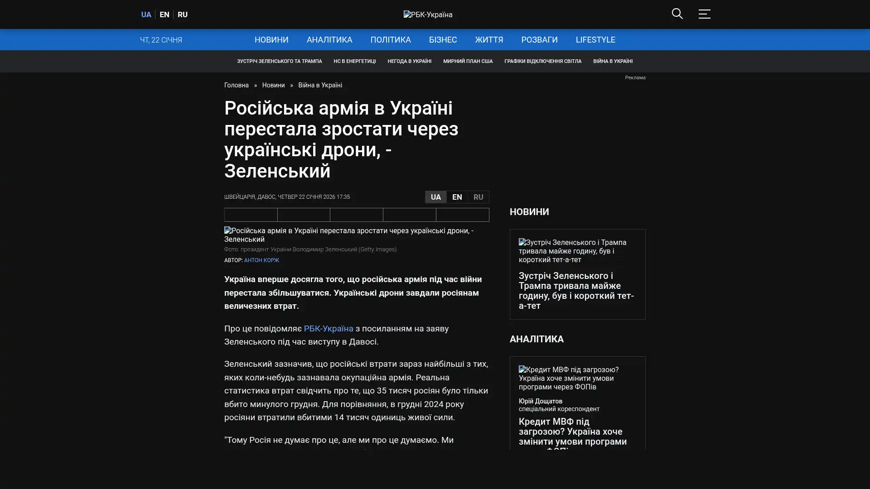Open the LIFESTYLE navigation section
This screenshot has height=489, width=870.
(595, 40)
